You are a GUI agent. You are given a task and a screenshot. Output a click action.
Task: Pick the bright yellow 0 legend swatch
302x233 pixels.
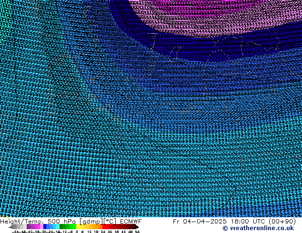(x=78, y=226)
